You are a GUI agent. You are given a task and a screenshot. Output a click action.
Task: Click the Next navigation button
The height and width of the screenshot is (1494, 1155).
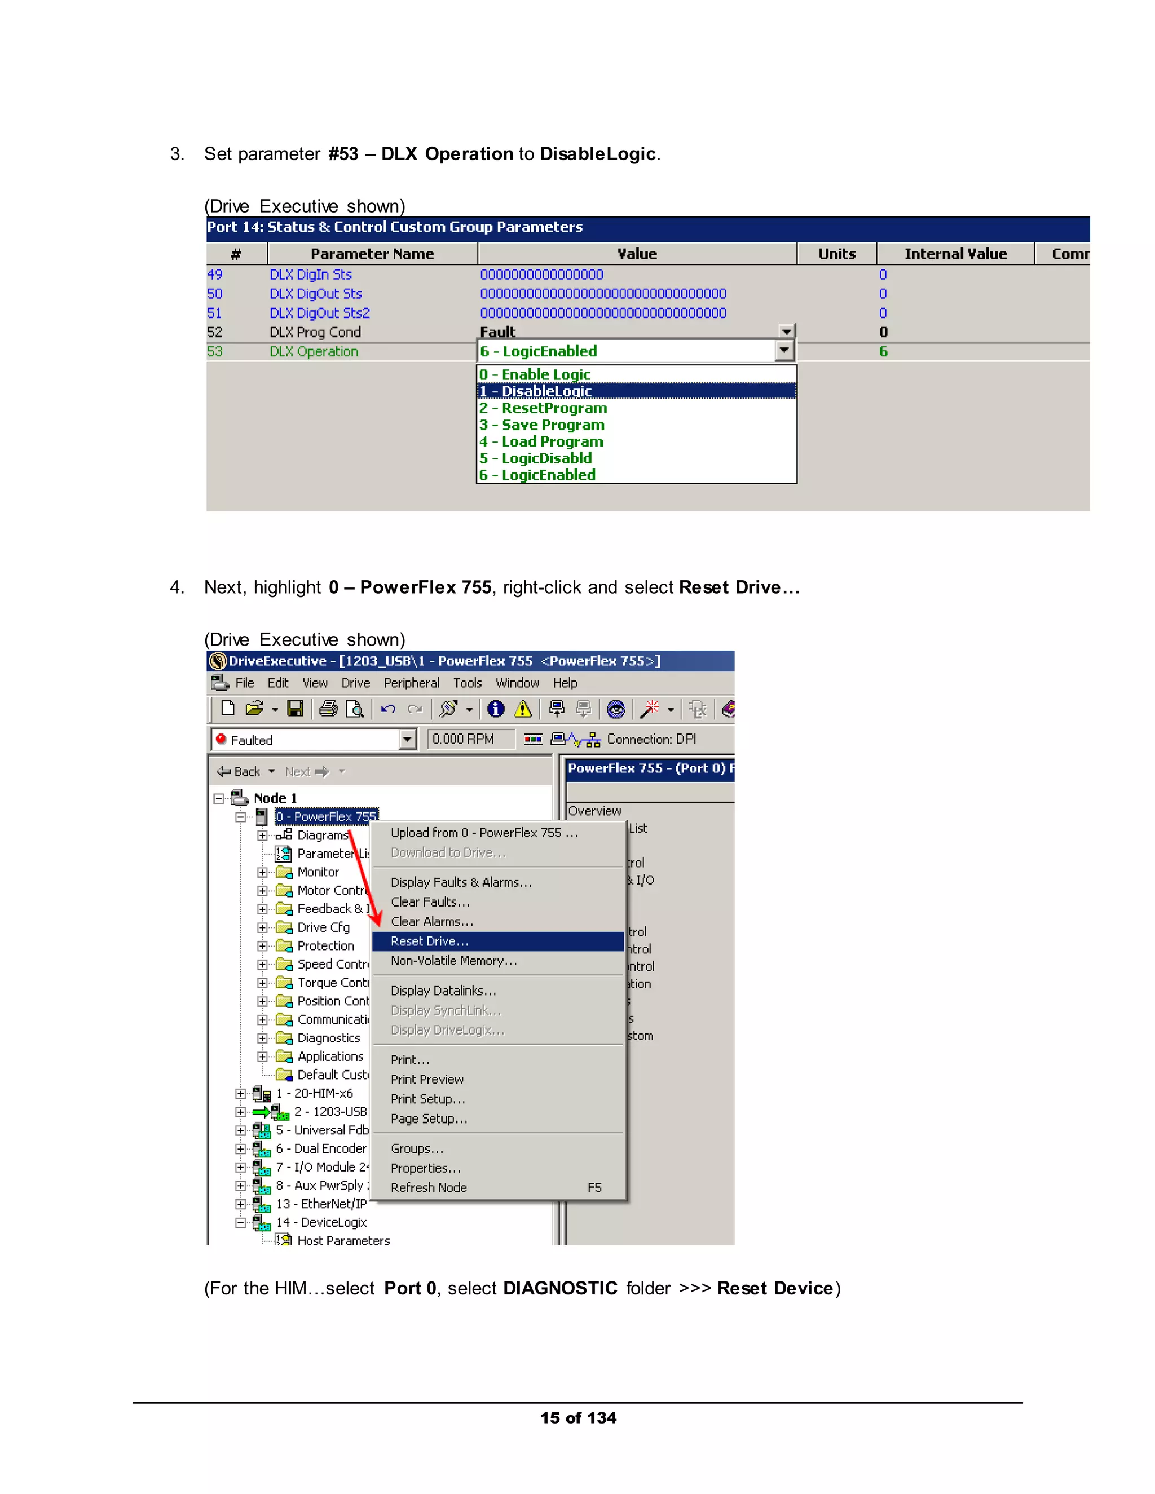pyautogui.click(x=307, y=772)
